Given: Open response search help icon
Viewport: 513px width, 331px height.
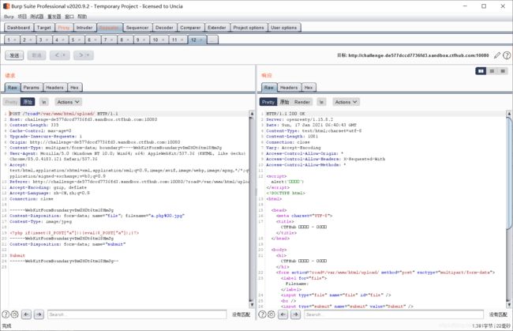Looking at the screenshot, I should (262, 314).
